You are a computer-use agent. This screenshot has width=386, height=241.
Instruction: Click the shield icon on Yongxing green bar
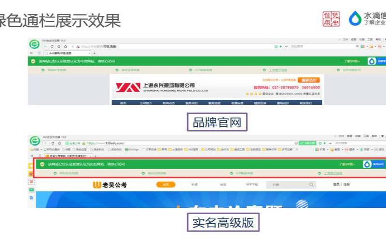point(33,61)
